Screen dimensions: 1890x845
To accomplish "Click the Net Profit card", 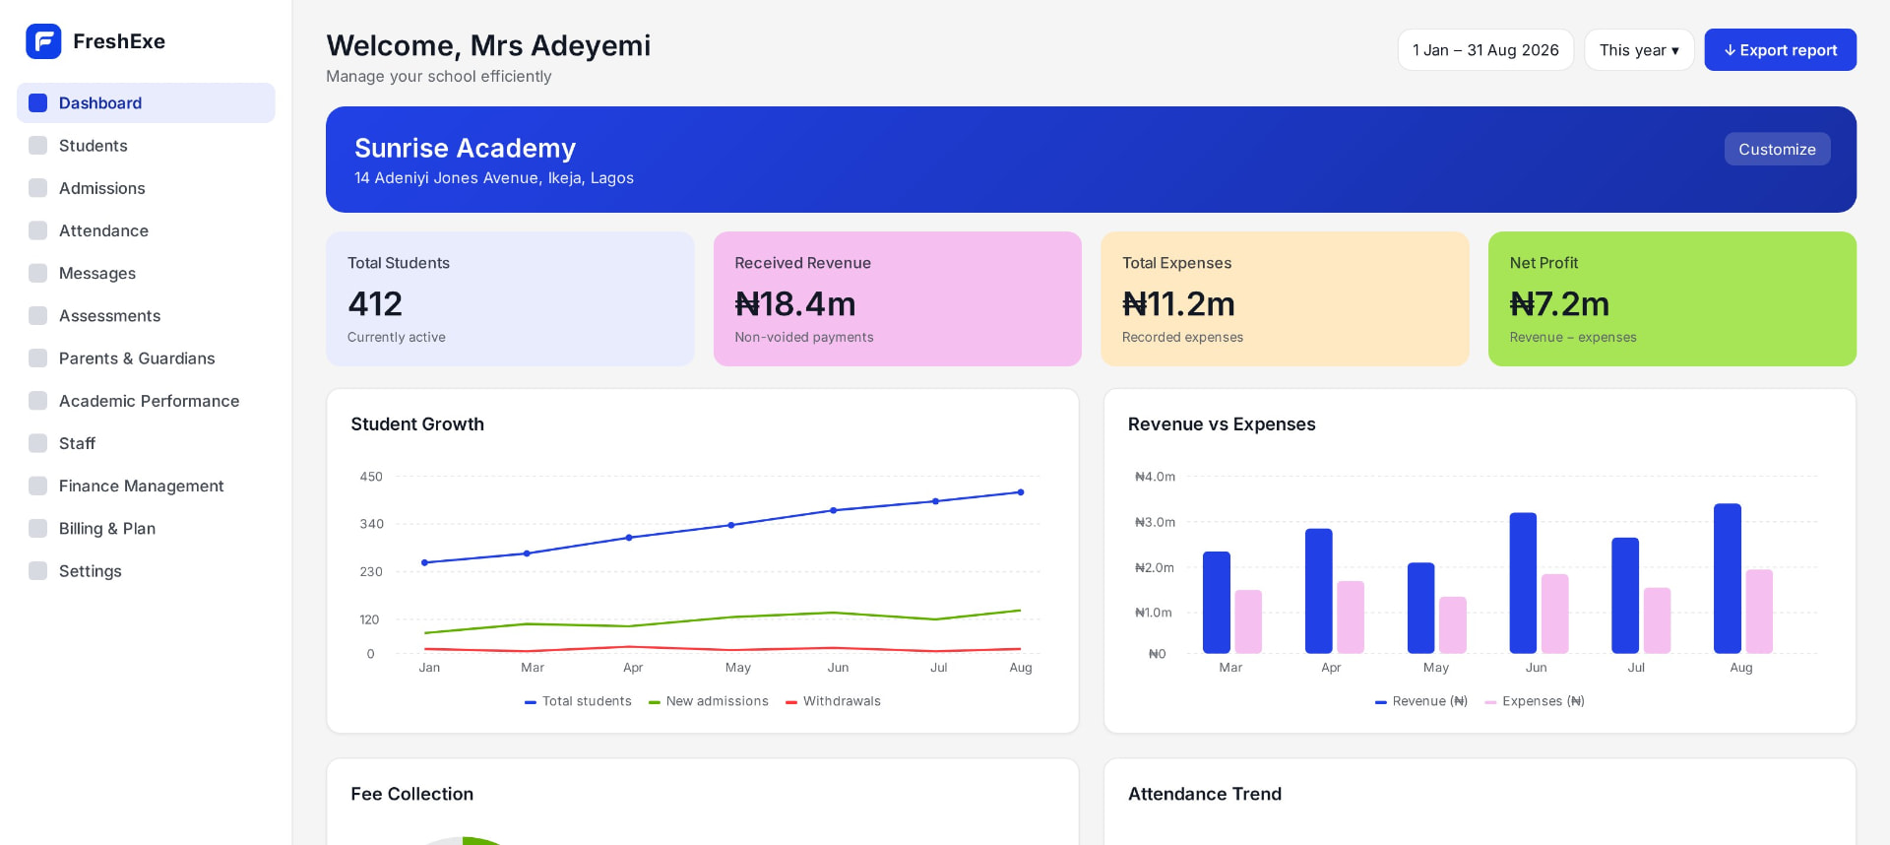I will click(x=1672, y=299).
